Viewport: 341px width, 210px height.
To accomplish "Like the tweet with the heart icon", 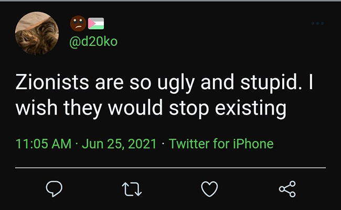I will tap(209, 189).
